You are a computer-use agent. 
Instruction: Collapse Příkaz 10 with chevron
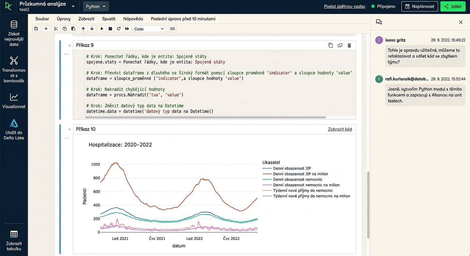tap(69, 129)
